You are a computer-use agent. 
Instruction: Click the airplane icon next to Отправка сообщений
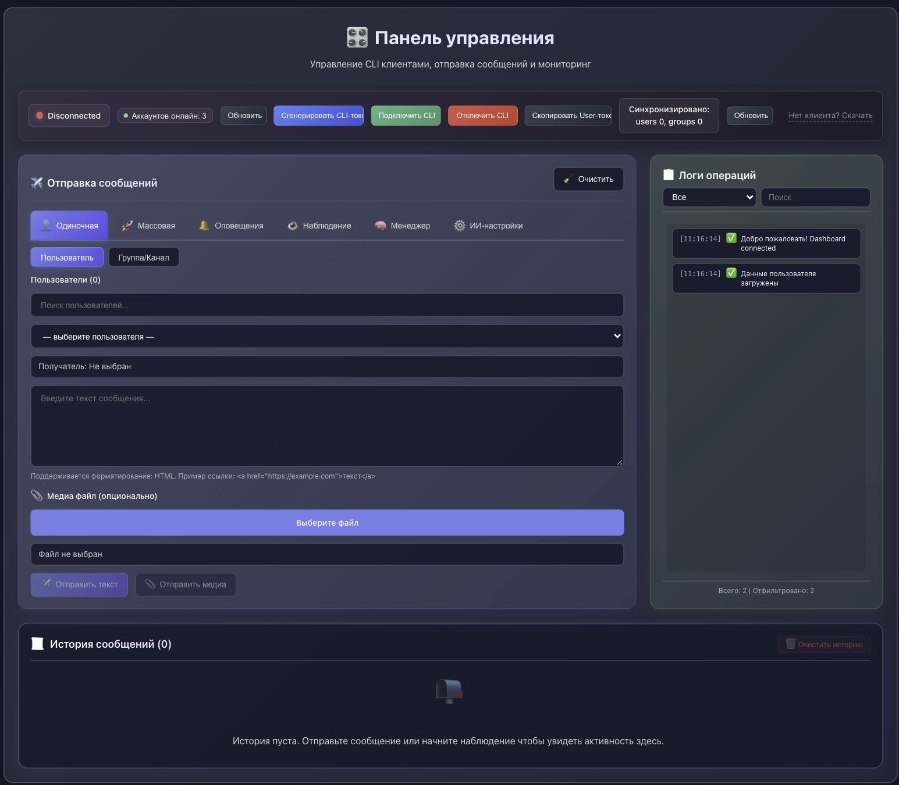pyautogui.click(x=37, y=183)
